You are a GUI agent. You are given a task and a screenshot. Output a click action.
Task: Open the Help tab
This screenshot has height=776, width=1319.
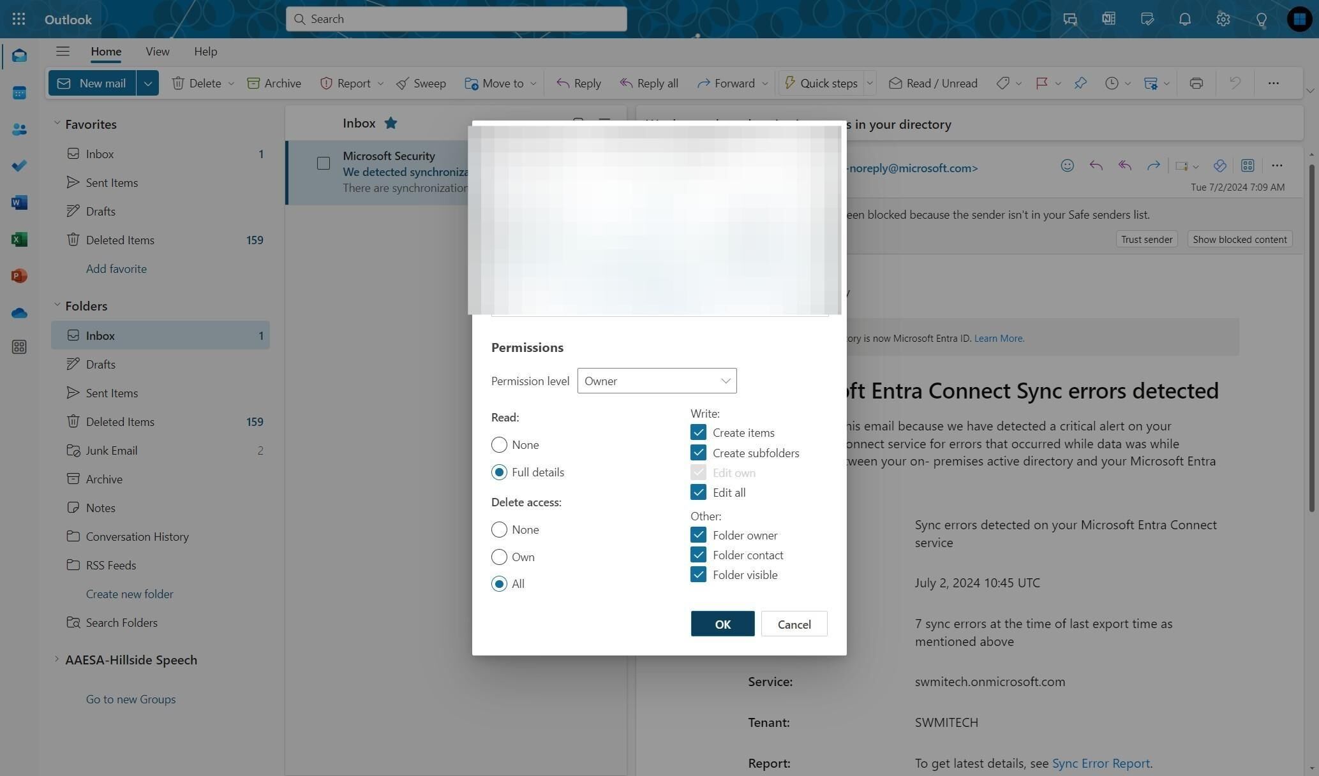pos(205,52)
